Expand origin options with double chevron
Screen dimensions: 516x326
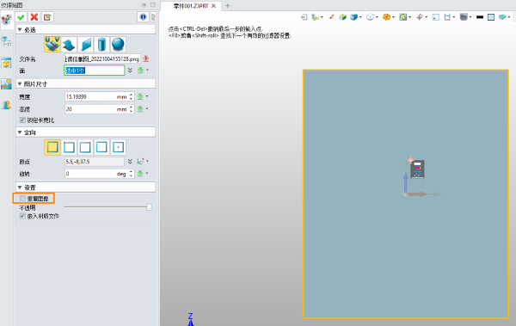tap(130, 162)
